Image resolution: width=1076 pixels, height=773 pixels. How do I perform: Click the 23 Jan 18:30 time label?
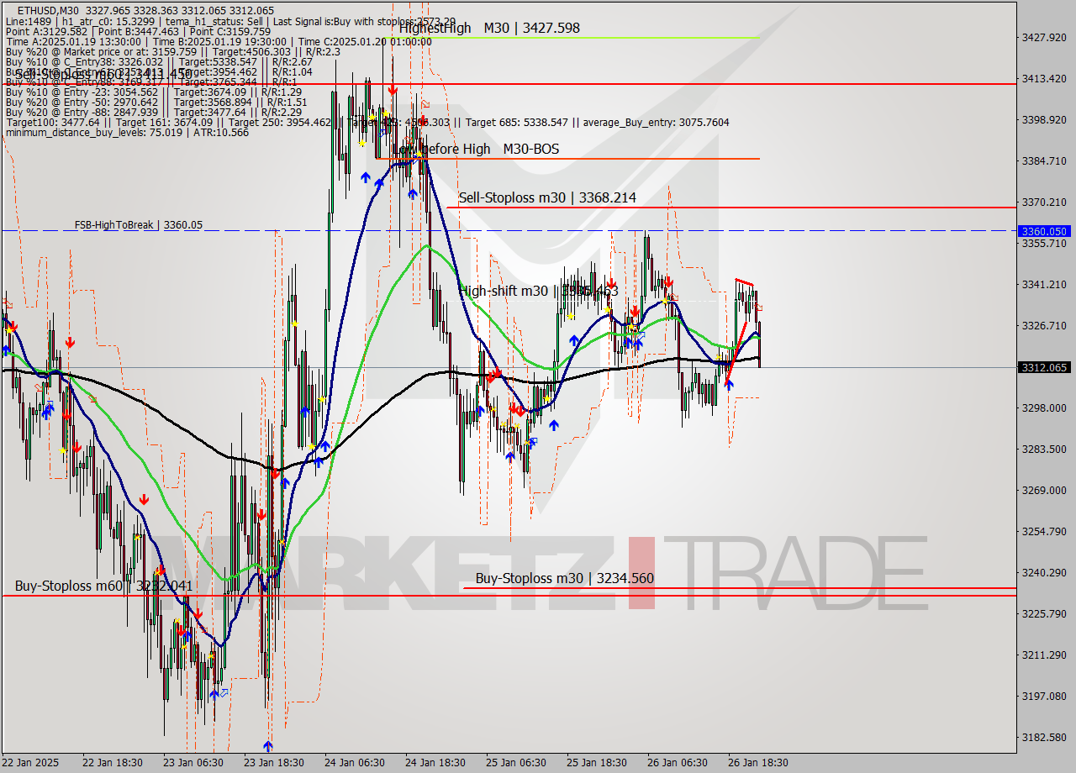point(273,763)
